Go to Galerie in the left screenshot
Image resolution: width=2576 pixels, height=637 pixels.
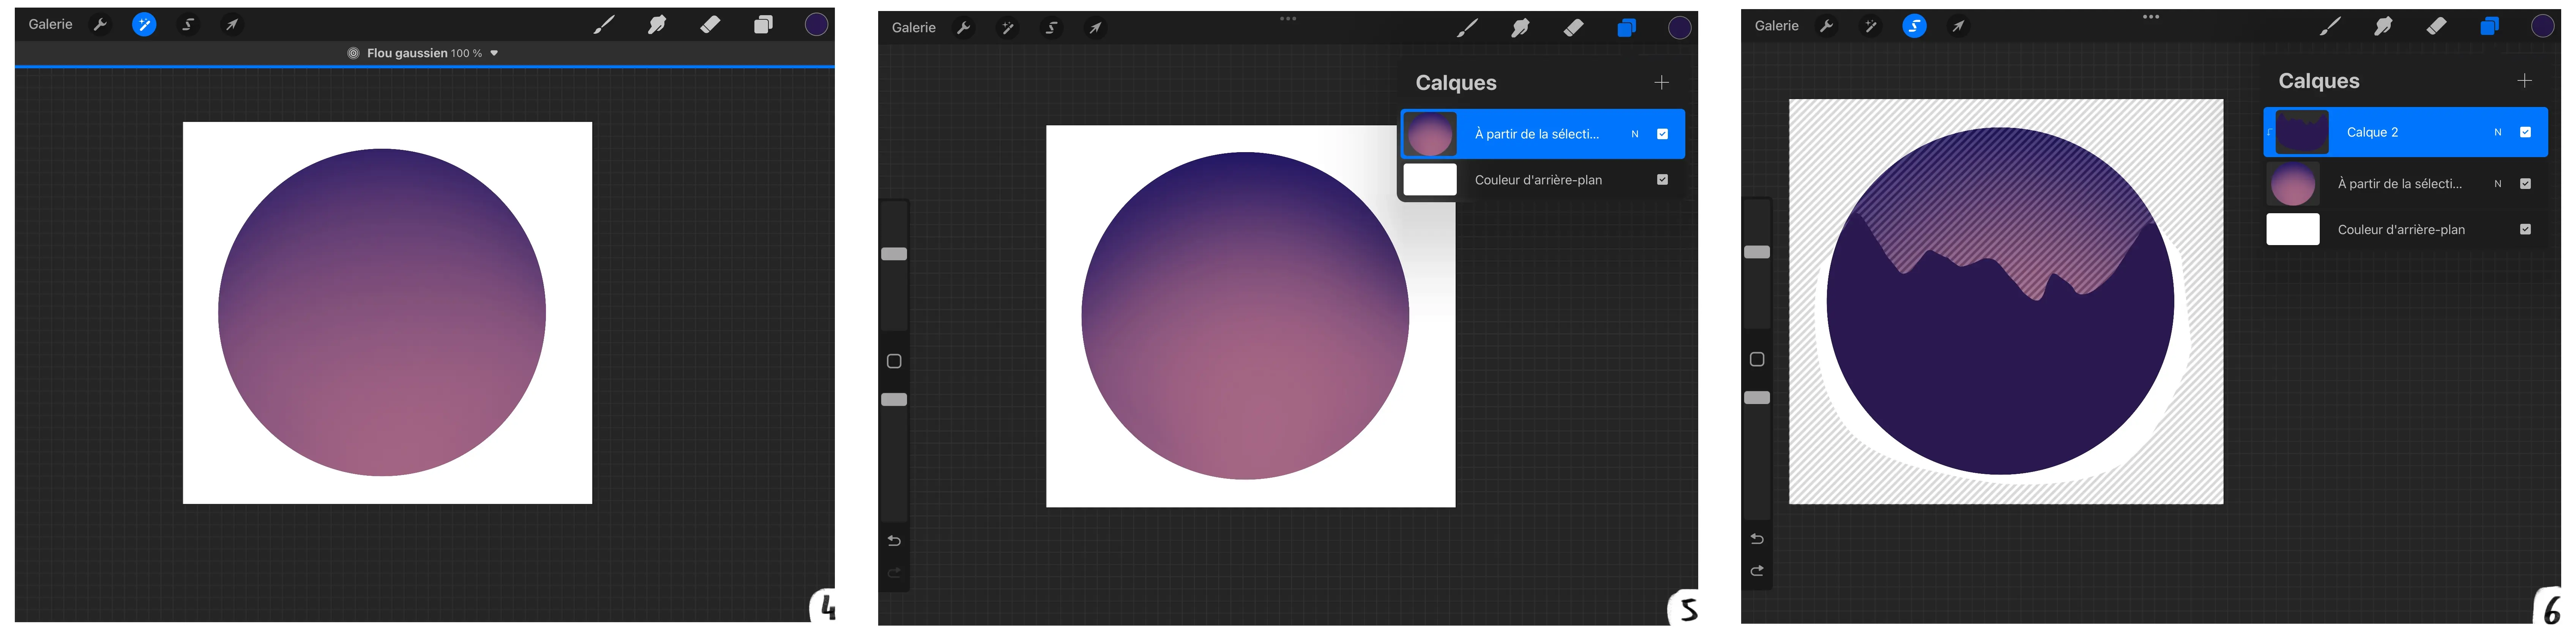click(x=50, y=24)
